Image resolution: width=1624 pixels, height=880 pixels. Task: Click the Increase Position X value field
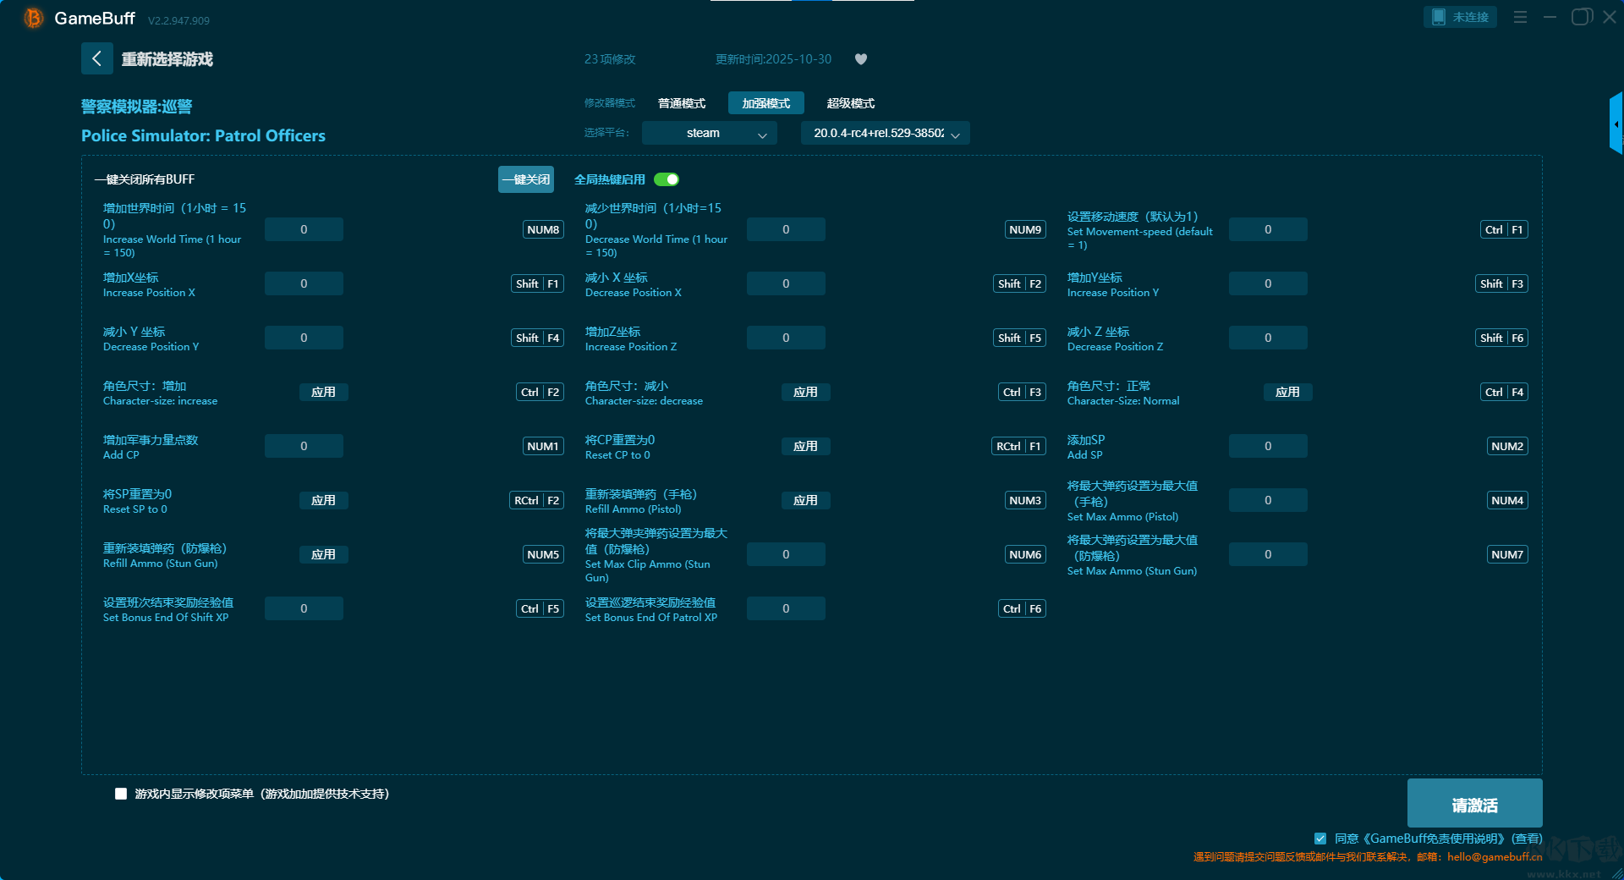(304, 283)
